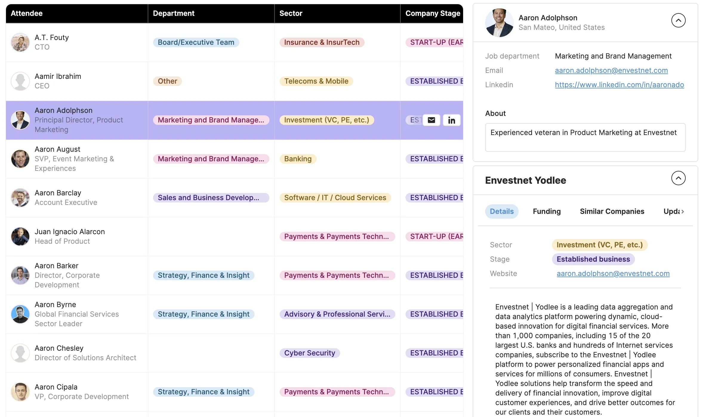The image size is (703, 417).
Task: Click the Attendee column header
Action: (77, 13)
